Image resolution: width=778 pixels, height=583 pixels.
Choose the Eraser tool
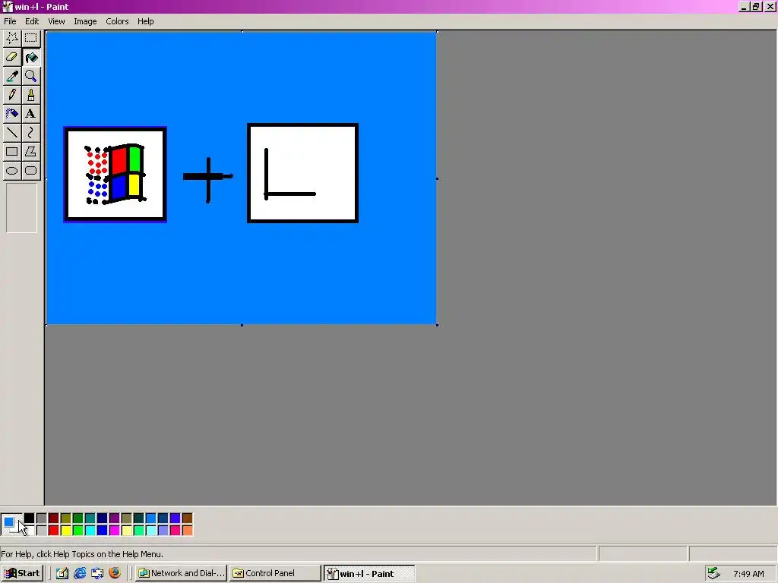12,57
